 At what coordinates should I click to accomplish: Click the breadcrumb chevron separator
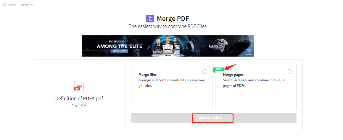pyautogui.click(x=18, y=5)
